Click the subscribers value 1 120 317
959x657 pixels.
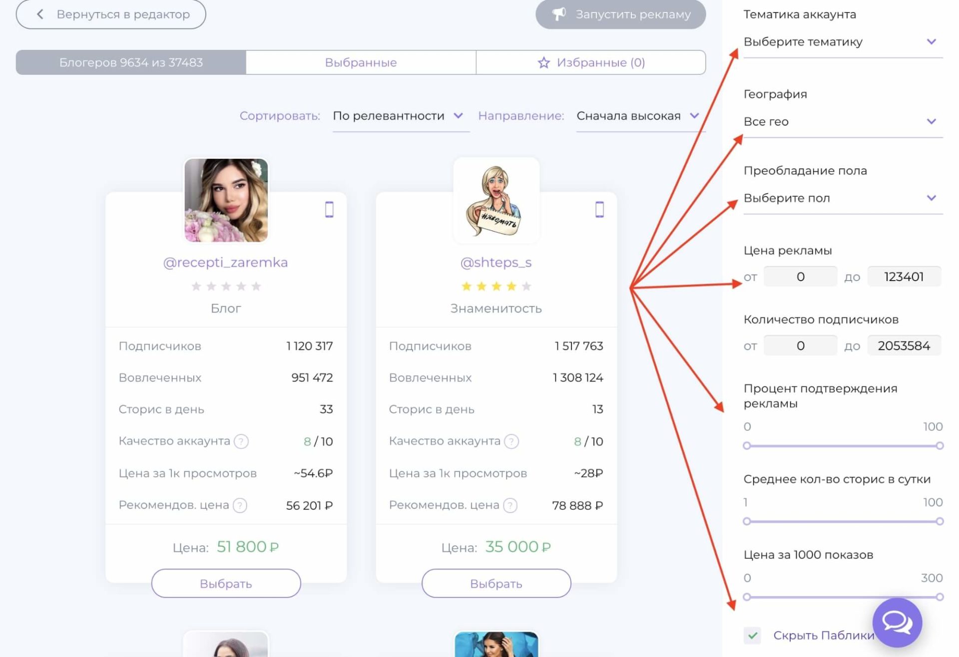(309, 346)
